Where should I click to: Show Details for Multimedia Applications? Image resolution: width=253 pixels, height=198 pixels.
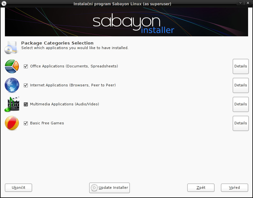(x=241, y=104)
